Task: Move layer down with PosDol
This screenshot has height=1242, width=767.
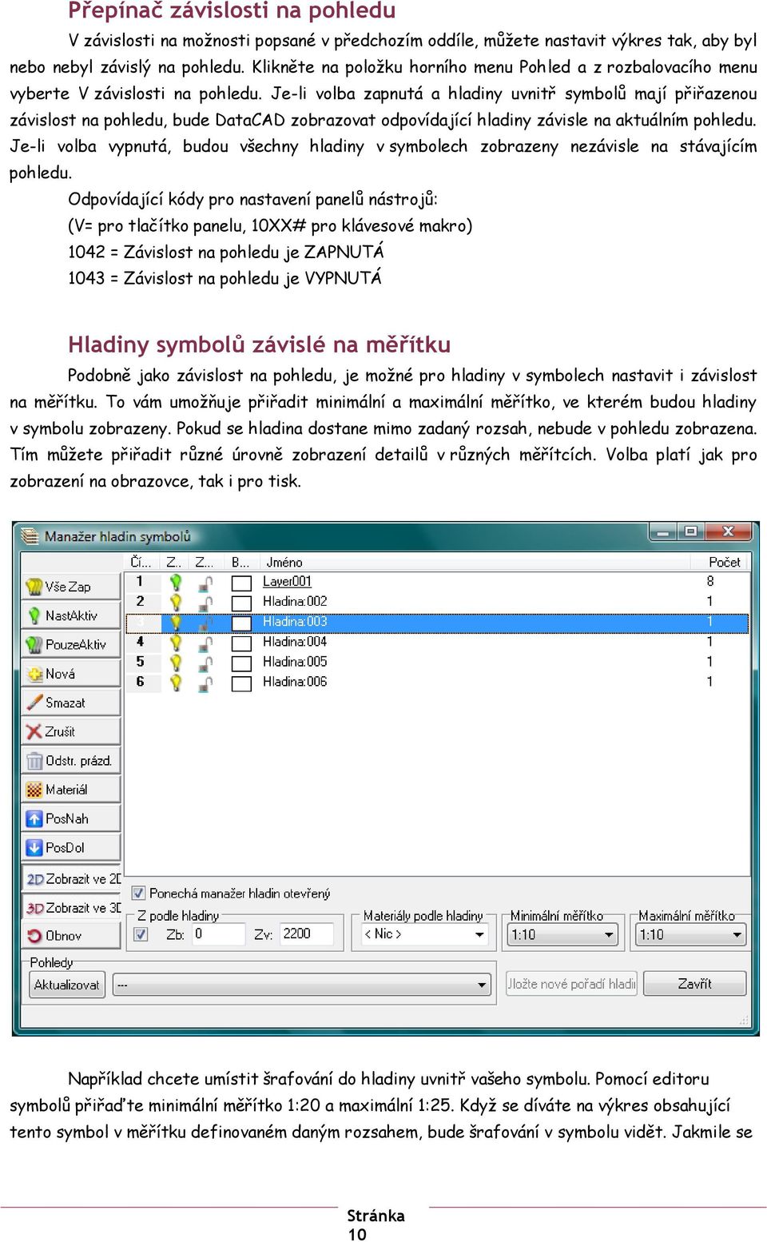Action: click(71, 847)
